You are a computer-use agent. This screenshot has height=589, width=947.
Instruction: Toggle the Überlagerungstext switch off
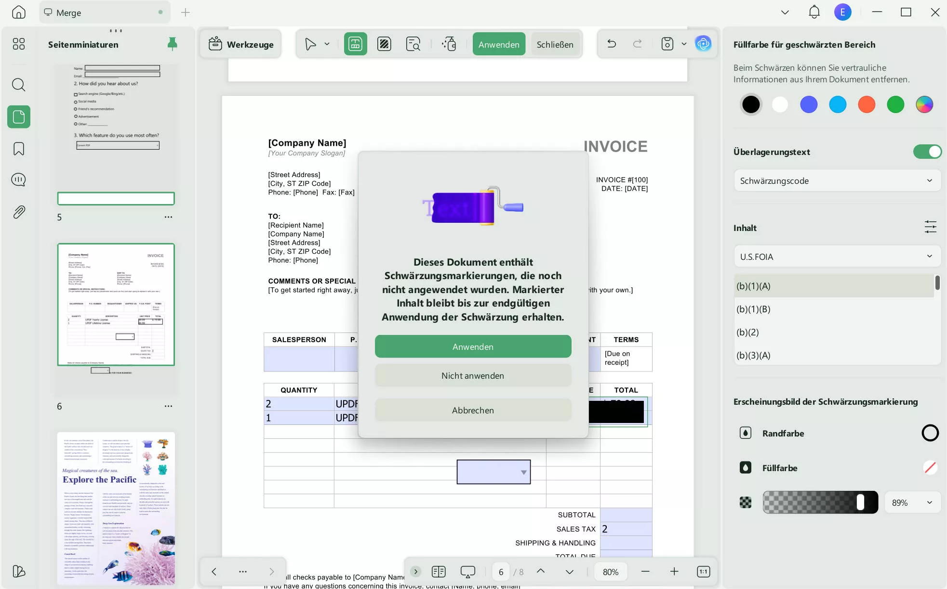tap(927, 152)
